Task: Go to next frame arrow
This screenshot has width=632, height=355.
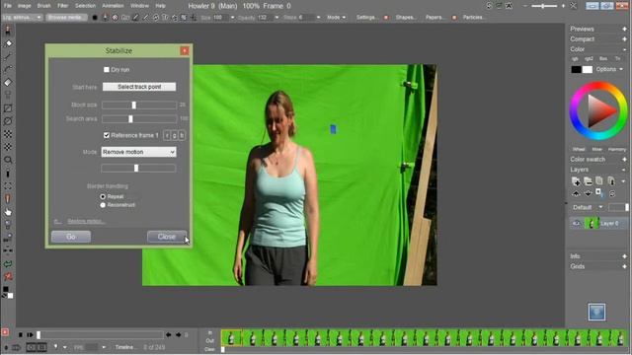Action: (178, 334)
